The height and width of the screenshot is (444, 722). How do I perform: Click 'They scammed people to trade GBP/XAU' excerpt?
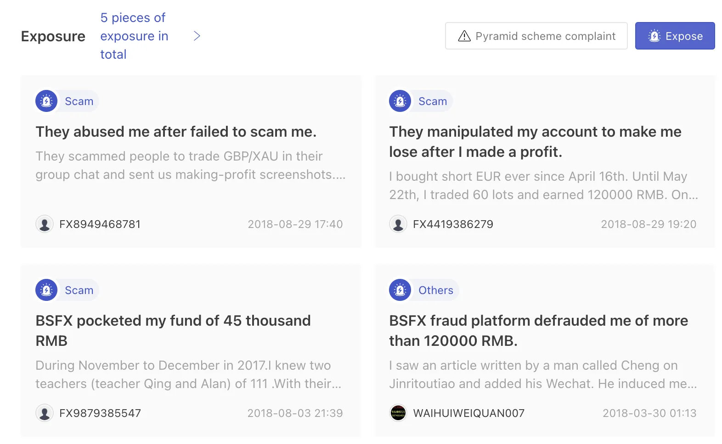(x=191, y=166)
